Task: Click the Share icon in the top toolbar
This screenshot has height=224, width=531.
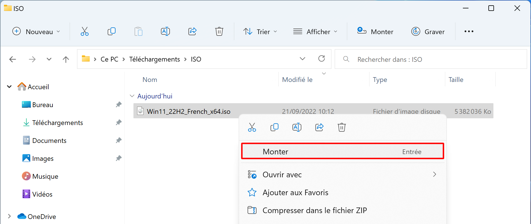Action: pyautogui.click(x=192, y=31)
